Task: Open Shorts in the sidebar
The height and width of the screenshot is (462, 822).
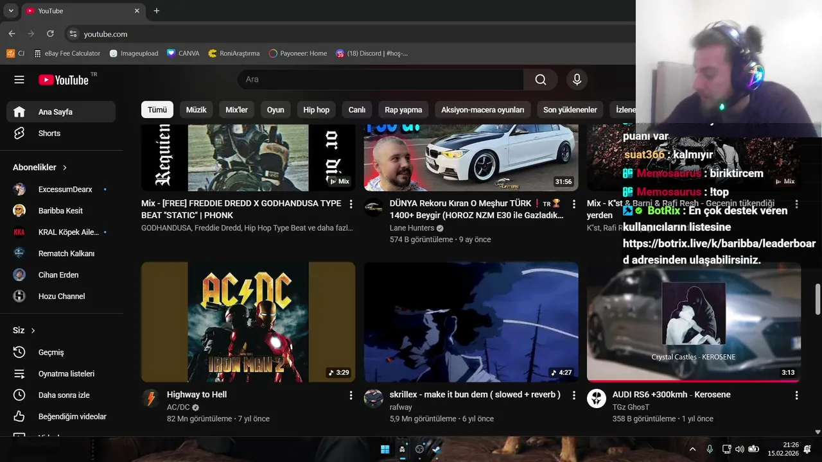Action: coord(61,133)
